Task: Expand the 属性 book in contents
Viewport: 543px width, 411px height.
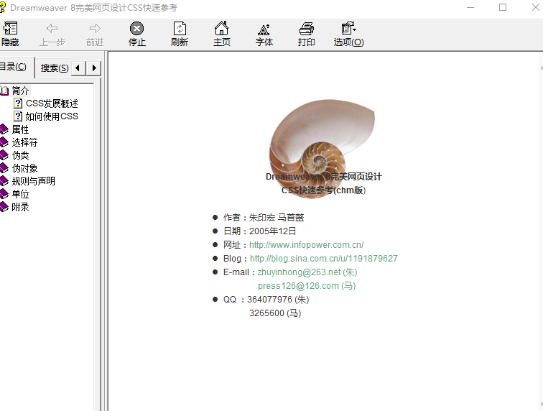Action: click(20, 129)
